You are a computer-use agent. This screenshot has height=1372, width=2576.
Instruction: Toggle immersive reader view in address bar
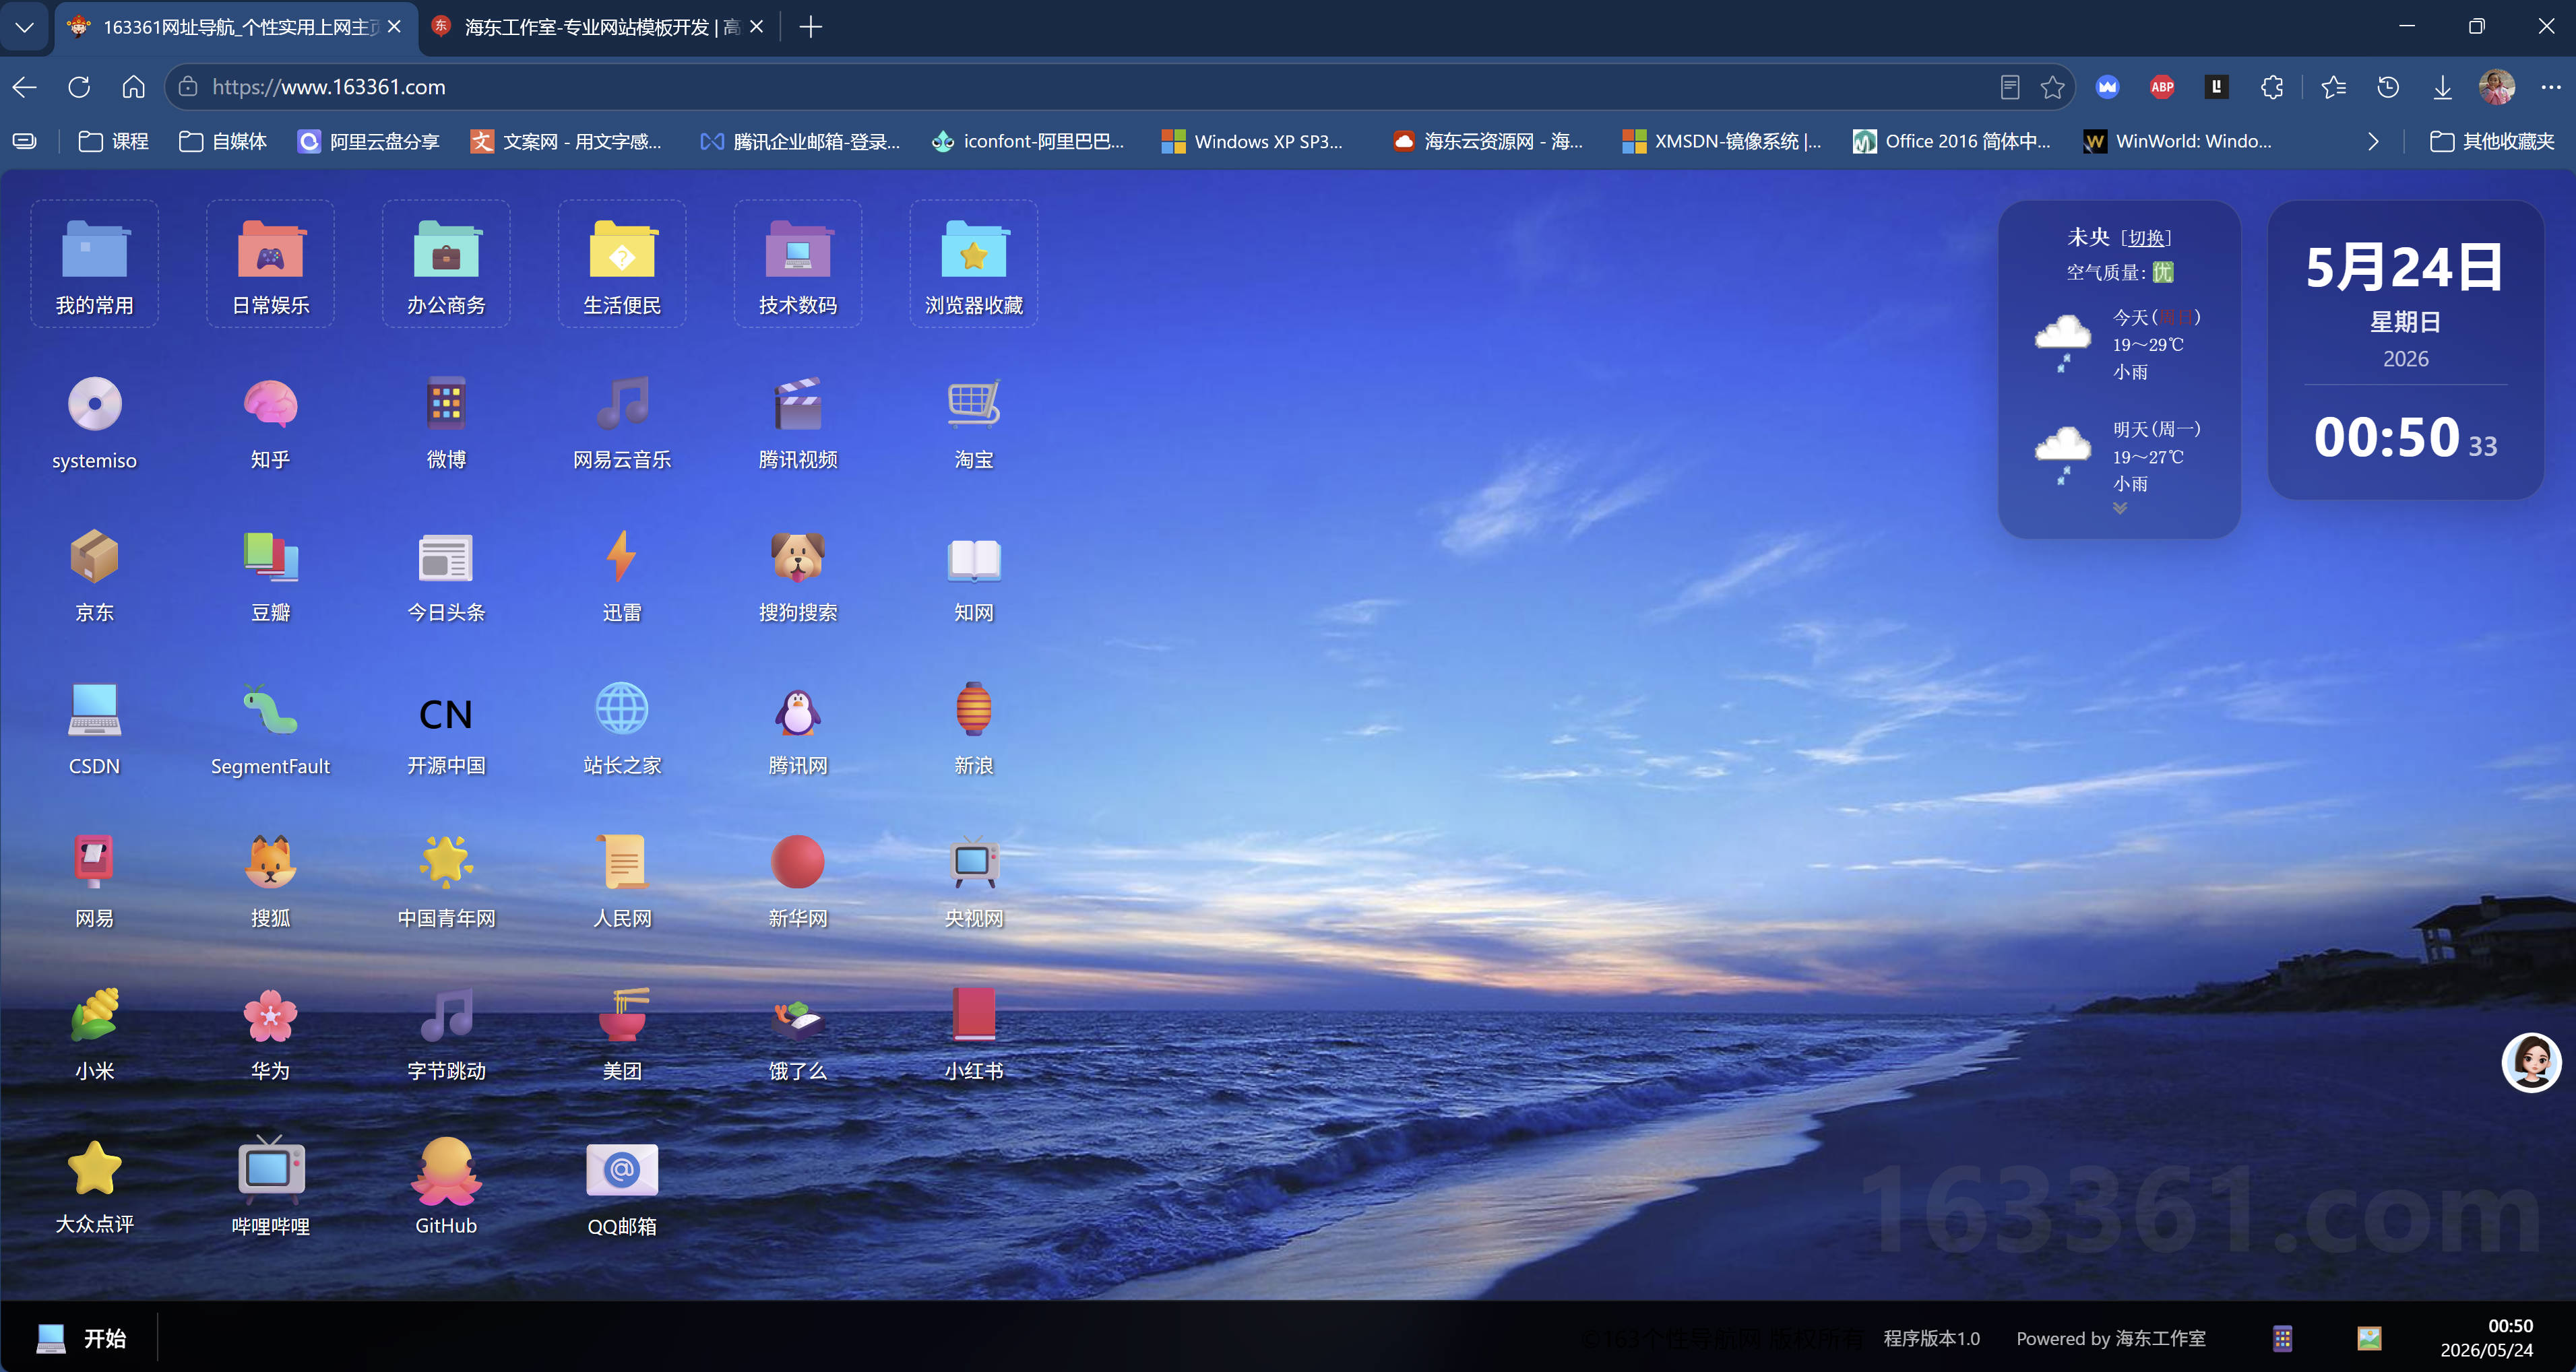(2010, 87)
